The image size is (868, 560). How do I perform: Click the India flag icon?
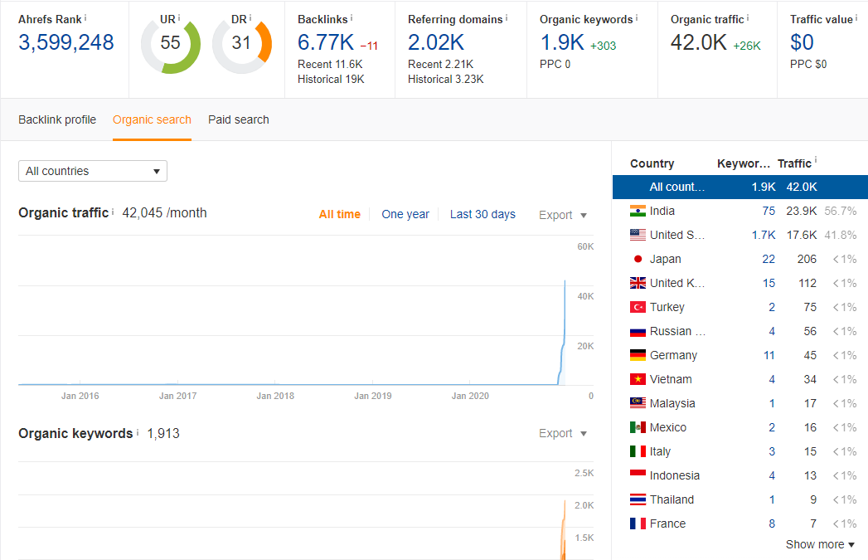638,211
